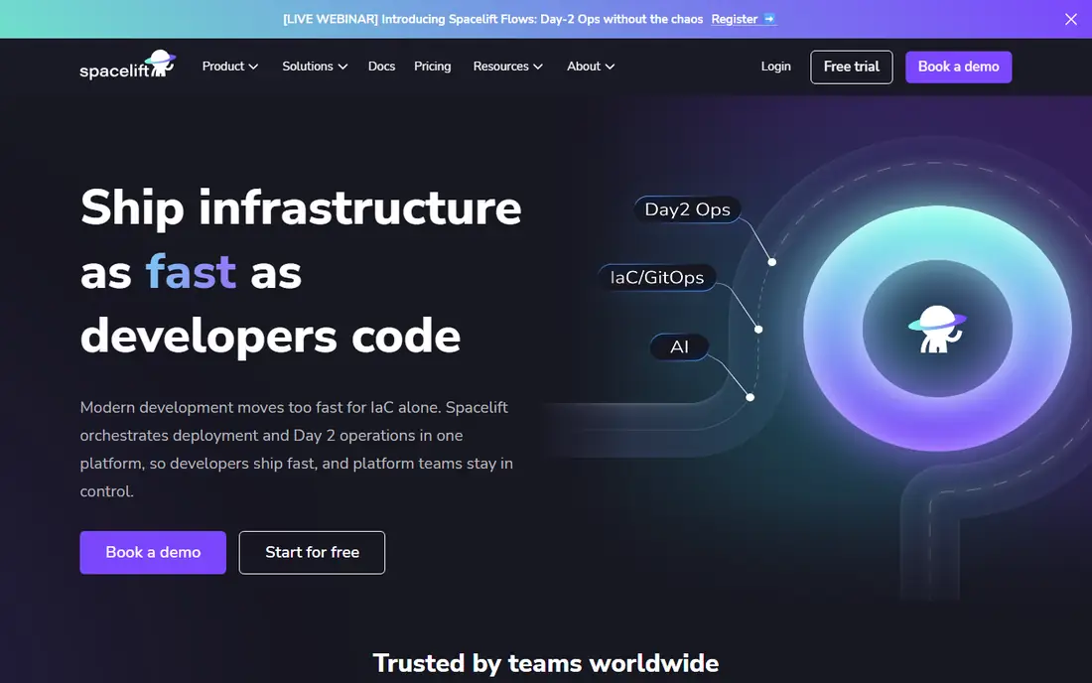Click the 'Ship infrastructure' headline text
Viewport: 1092px width, 683px height.
tap(301, 207)
